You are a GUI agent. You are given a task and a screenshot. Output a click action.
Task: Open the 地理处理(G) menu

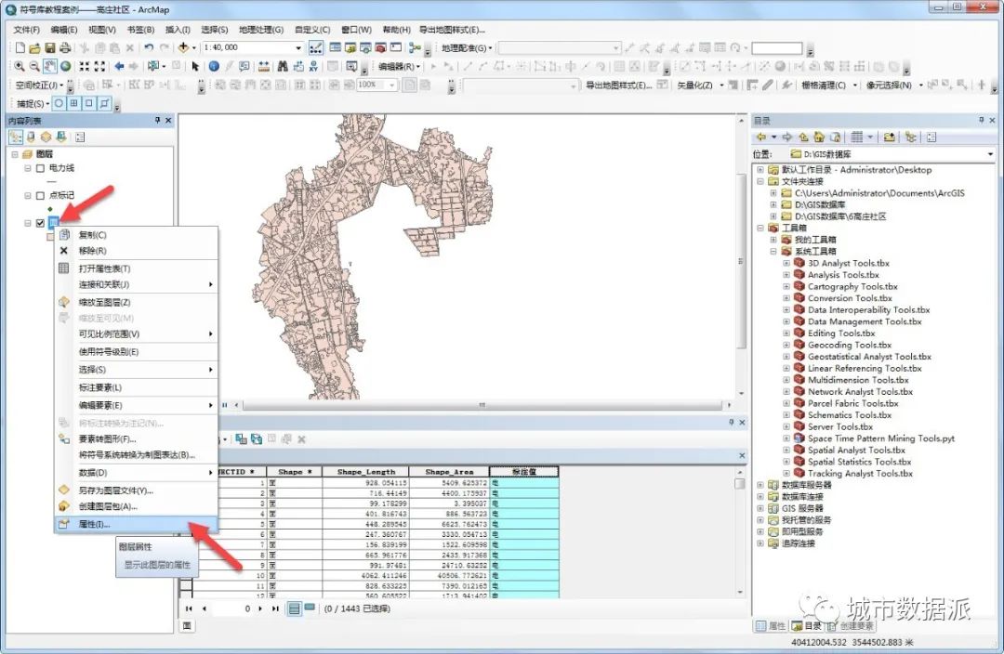(x=260, y=30)
